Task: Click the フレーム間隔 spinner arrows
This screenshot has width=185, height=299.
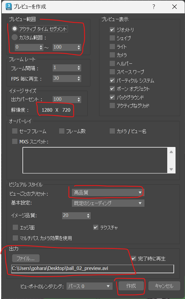Action: [x=79, y=68]
